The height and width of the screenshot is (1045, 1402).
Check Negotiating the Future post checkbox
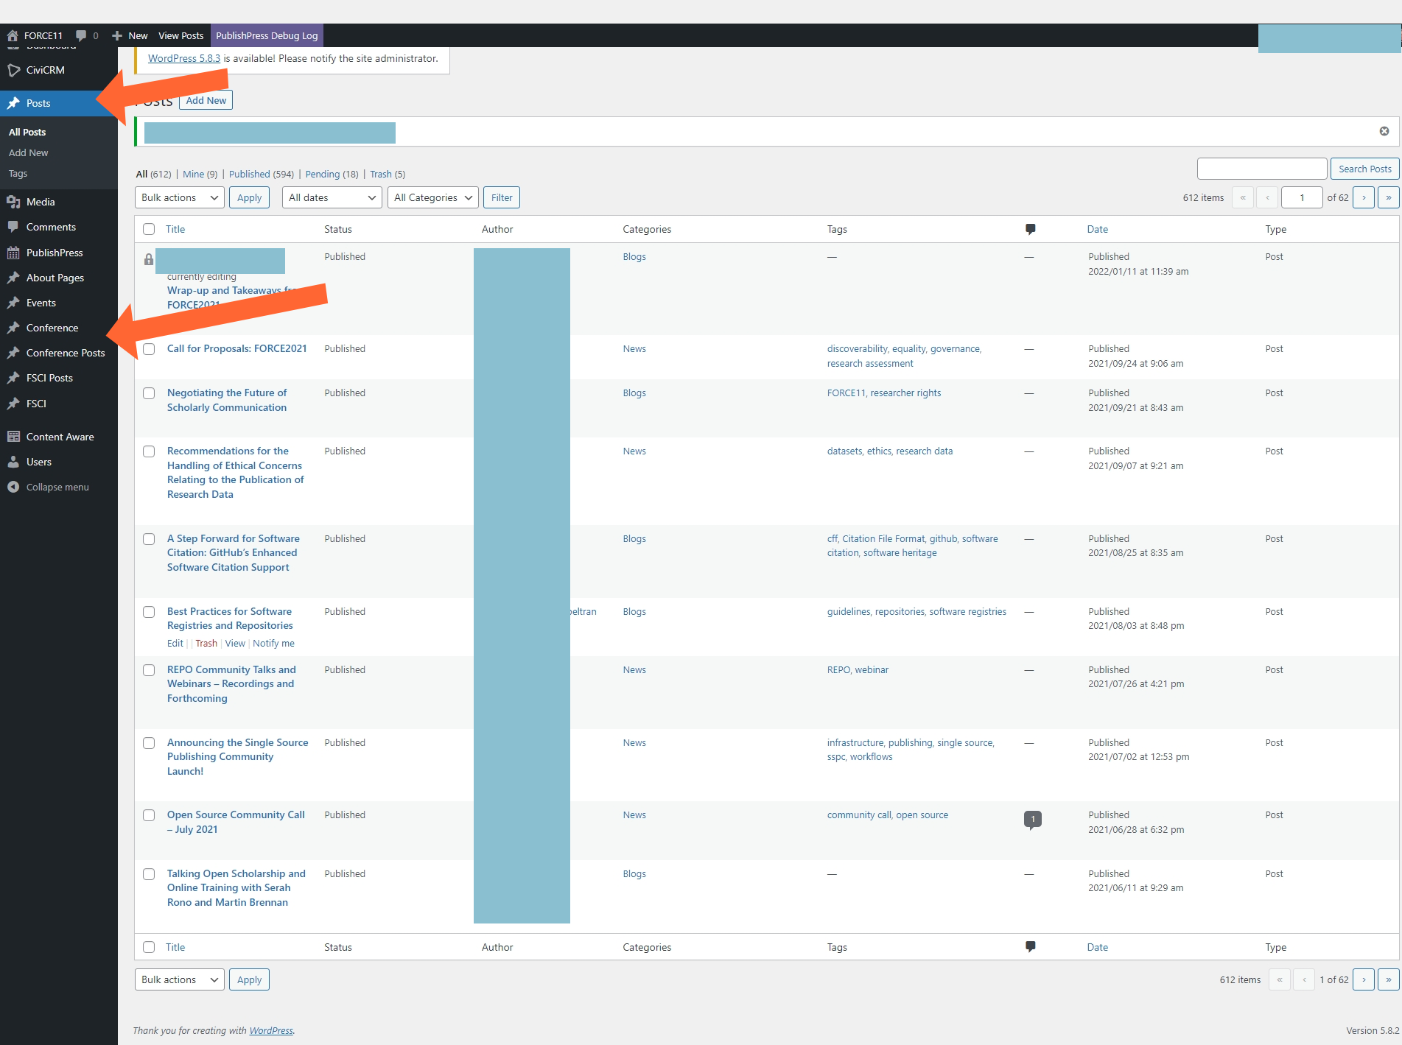(x=149, y=393)
